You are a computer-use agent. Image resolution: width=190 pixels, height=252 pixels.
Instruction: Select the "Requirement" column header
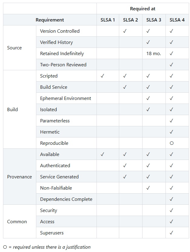[x=50, y=20]
